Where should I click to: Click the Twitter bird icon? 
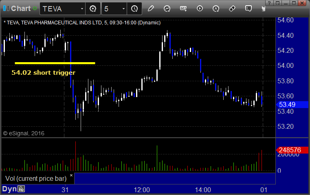[263, 9]
